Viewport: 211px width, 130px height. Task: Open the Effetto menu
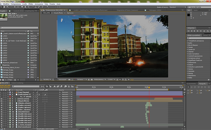click(31, 4)
